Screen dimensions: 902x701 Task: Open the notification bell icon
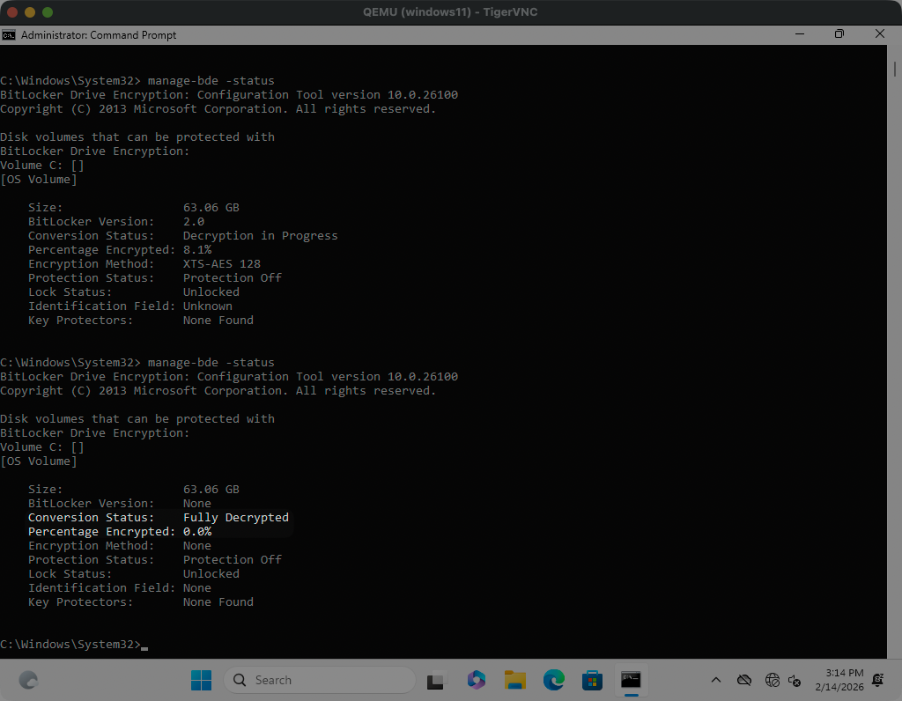pyautogui.click(x=877, y=680)
